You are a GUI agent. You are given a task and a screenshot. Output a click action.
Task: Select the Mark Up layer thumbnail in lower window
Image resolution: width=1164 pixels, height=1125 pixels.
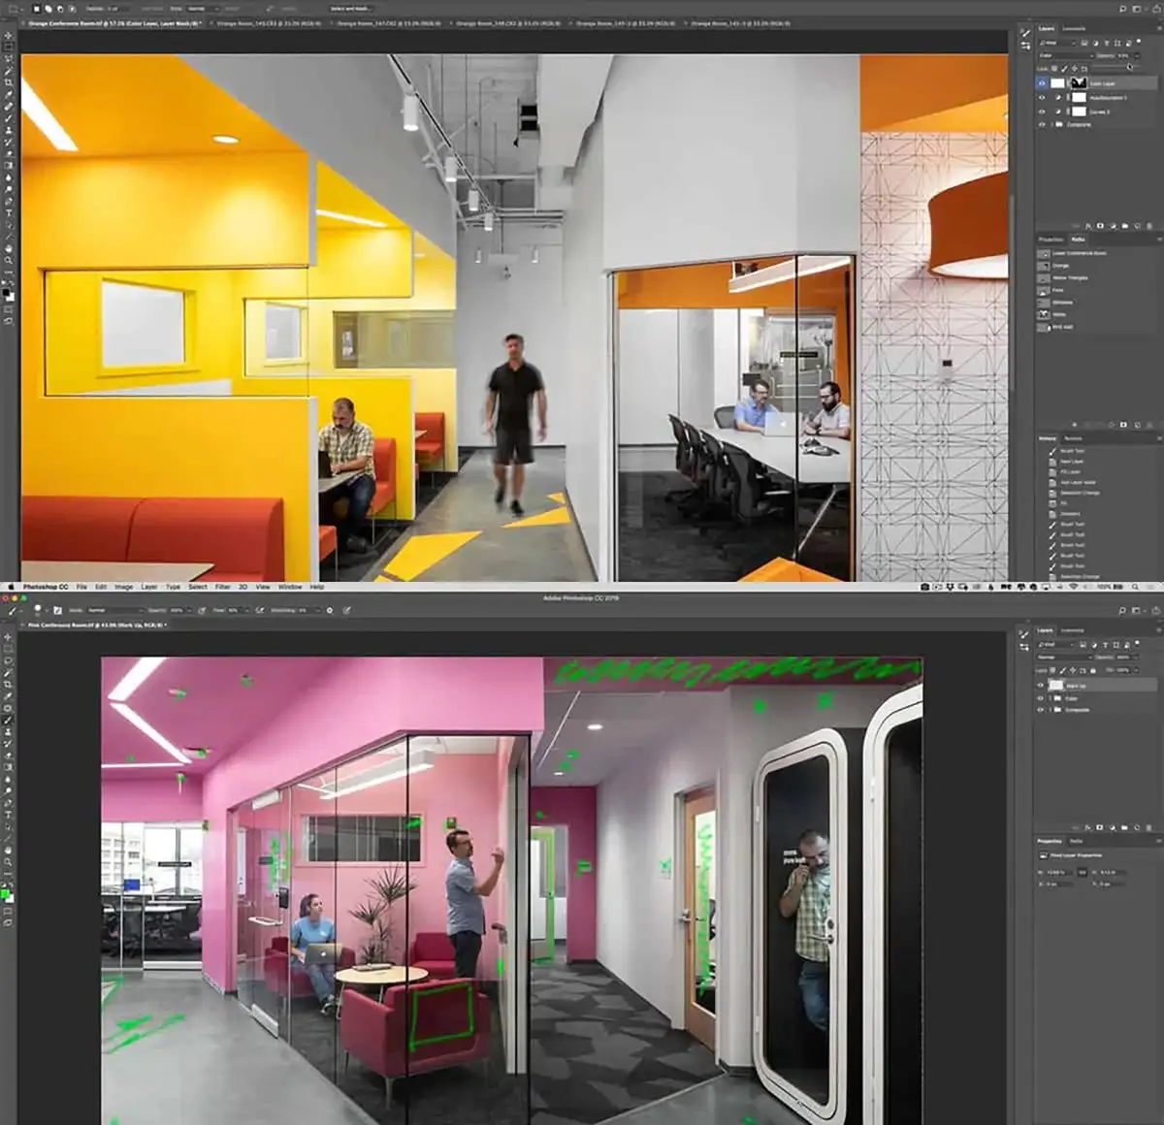(x=1056, y=686)
